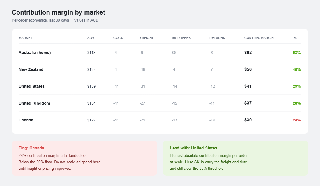Click the 'Highest absolute contribution margin per order' text
The width and height of the screenshot is (320, 186).
coord(209,155)
